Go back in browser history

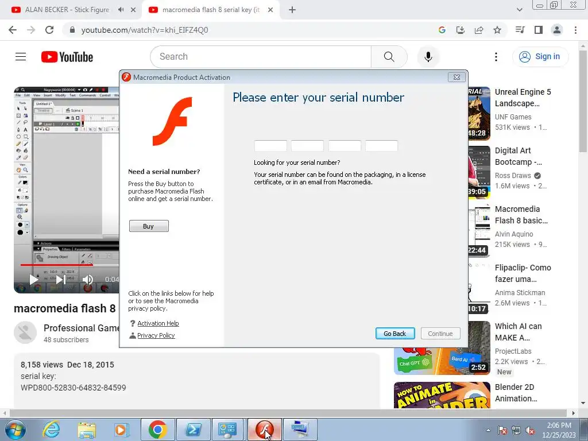click(x=13, y=30)
